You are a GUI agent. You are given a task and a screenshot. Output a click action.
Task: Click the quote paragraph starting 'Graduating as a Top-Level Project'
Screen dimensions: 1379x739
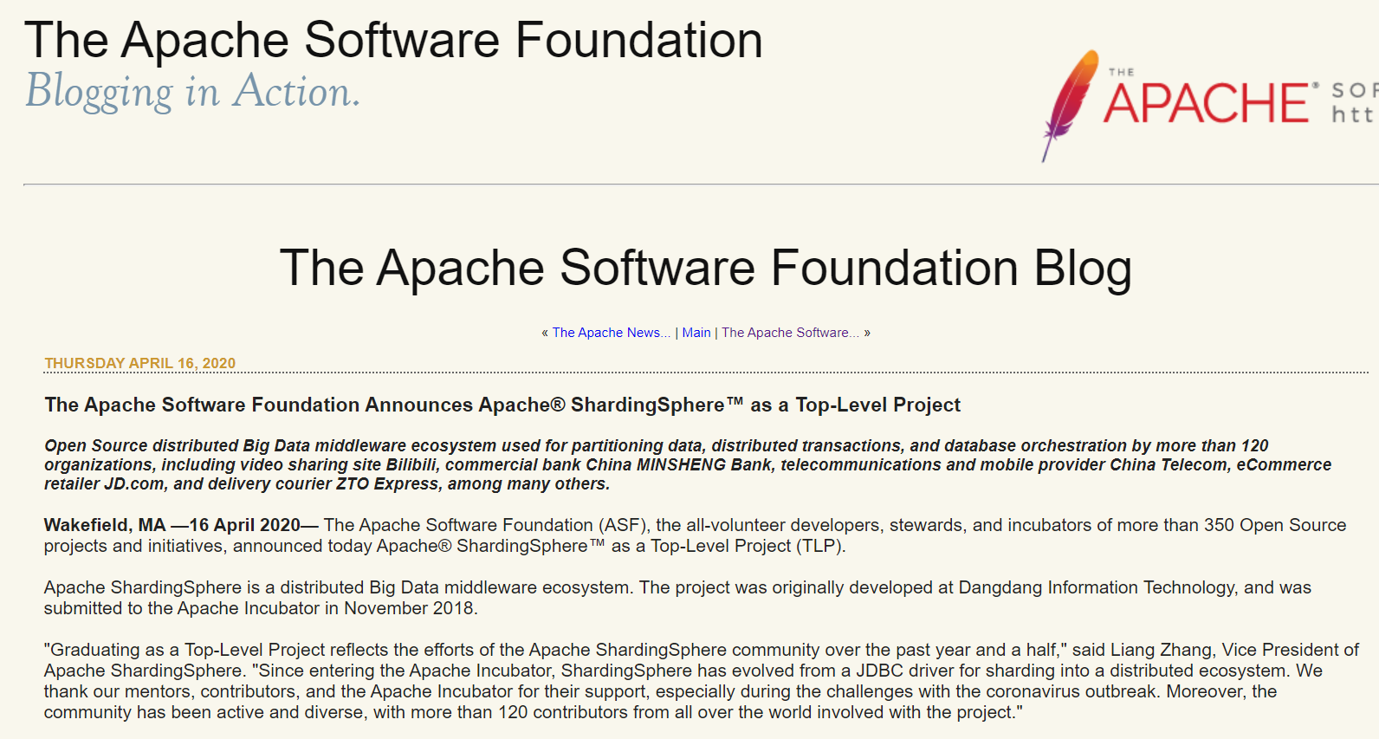(702, 681)
